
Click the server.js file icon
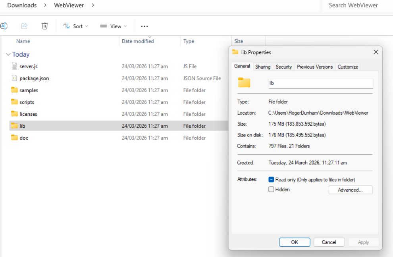[15, 66]
